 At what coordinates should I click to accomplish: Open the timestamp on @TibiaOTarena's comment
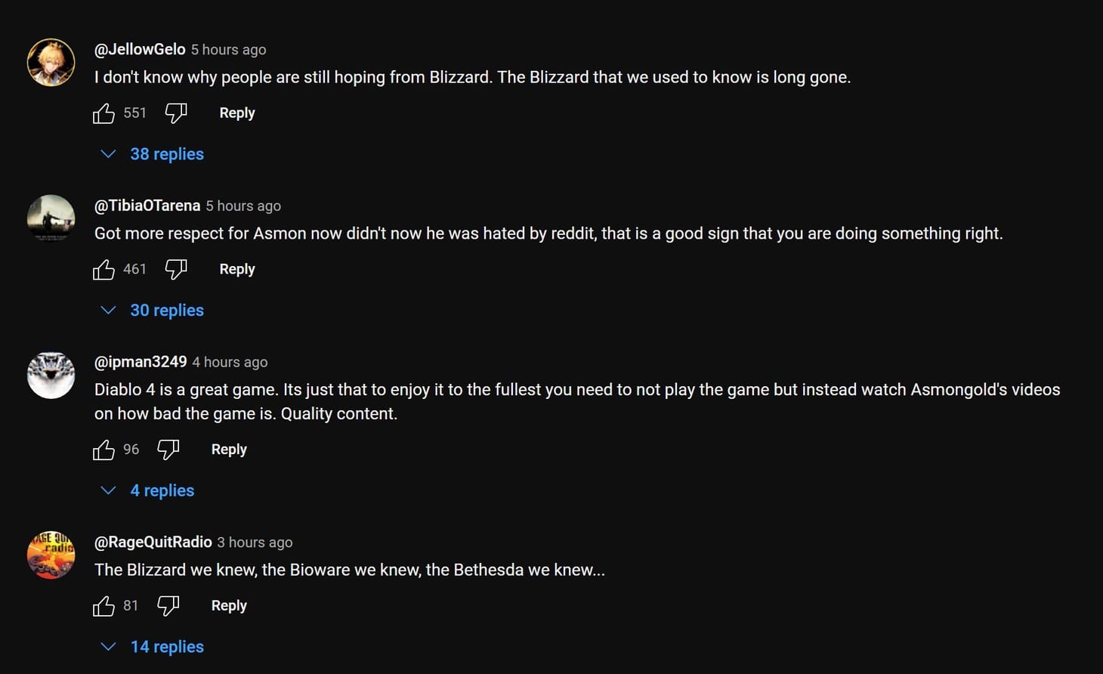(243, 206)
